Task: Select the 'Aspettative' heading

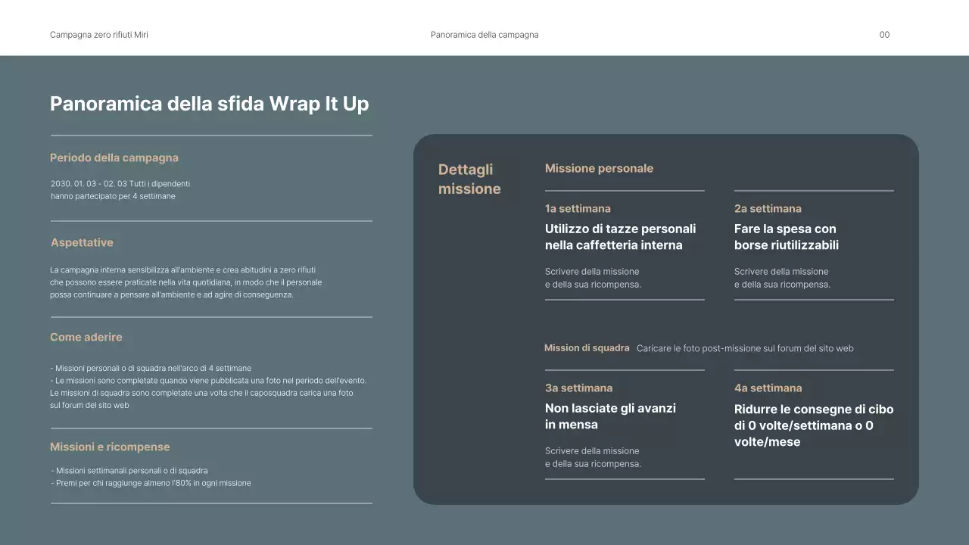Action: click(x=82, y=243)
